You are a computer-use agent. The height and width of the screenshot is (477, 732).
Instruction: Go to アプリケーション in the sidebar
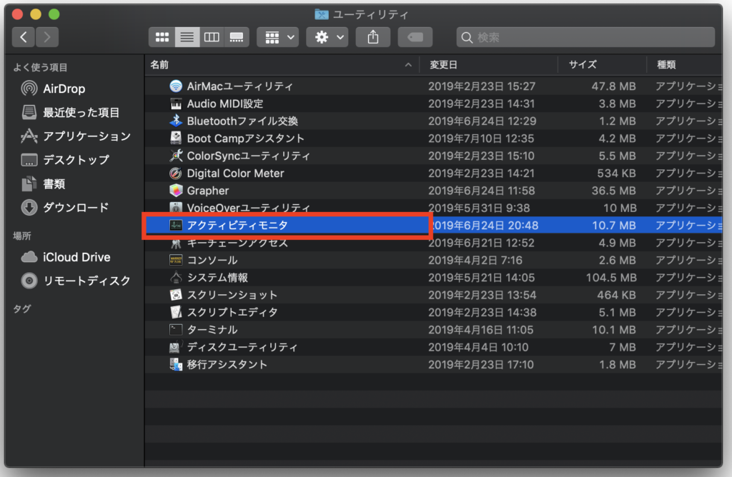[76, 136]
